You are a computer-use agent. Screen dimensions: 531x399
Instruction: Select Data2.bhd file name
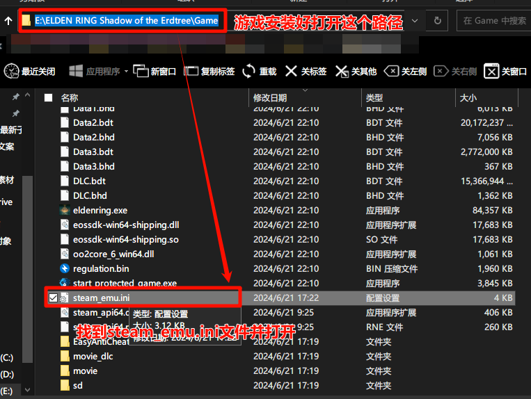pyautogui.click(x=94, y=137)
